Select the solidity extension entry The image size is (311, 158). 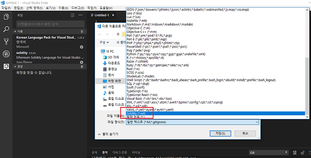pyautogui.click(x=50, y=57)
